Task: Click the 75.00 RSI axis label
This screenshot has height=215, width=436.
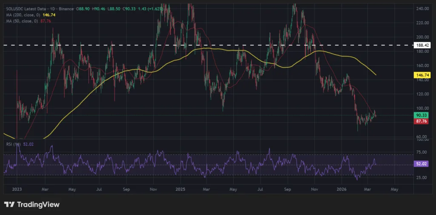Action: 421,152
